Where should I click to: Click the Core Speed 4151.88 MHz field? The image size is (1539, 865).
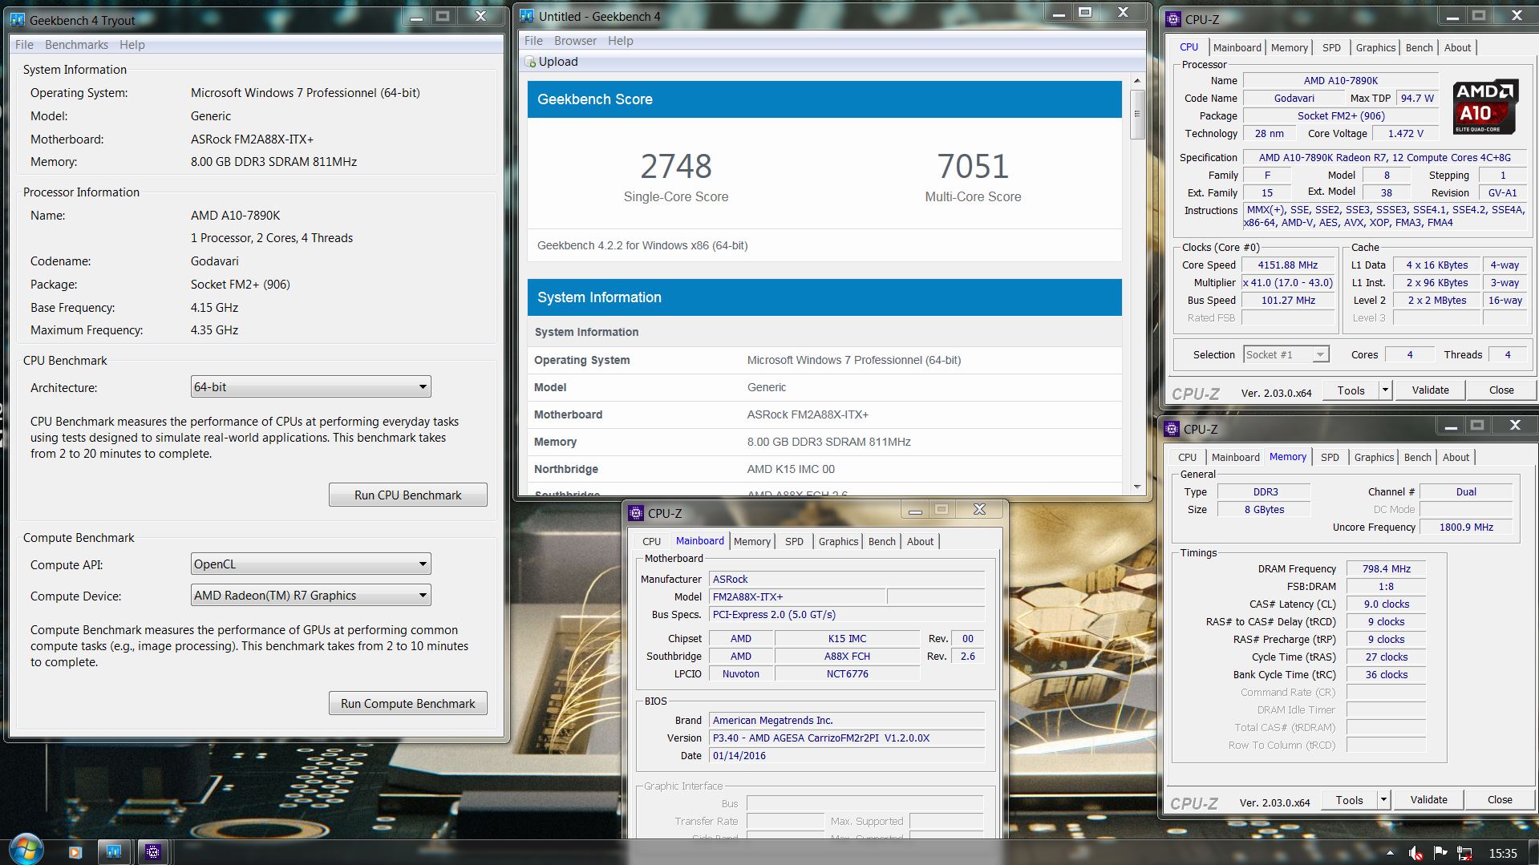coord(1287,265)
